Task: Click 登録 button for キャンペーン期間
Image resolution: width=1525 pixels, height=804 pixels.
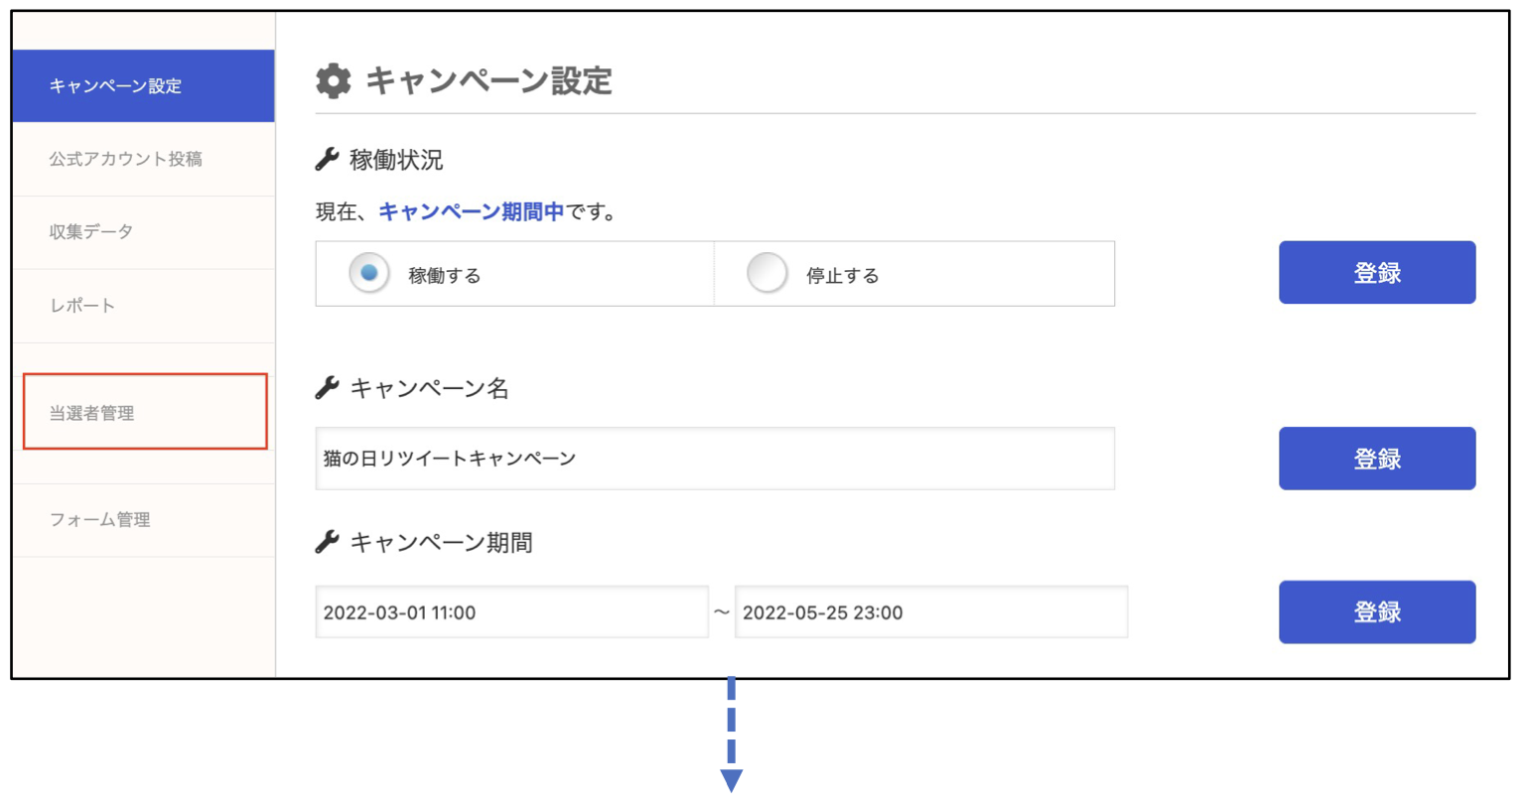Action: click(x=1377, y=612)
